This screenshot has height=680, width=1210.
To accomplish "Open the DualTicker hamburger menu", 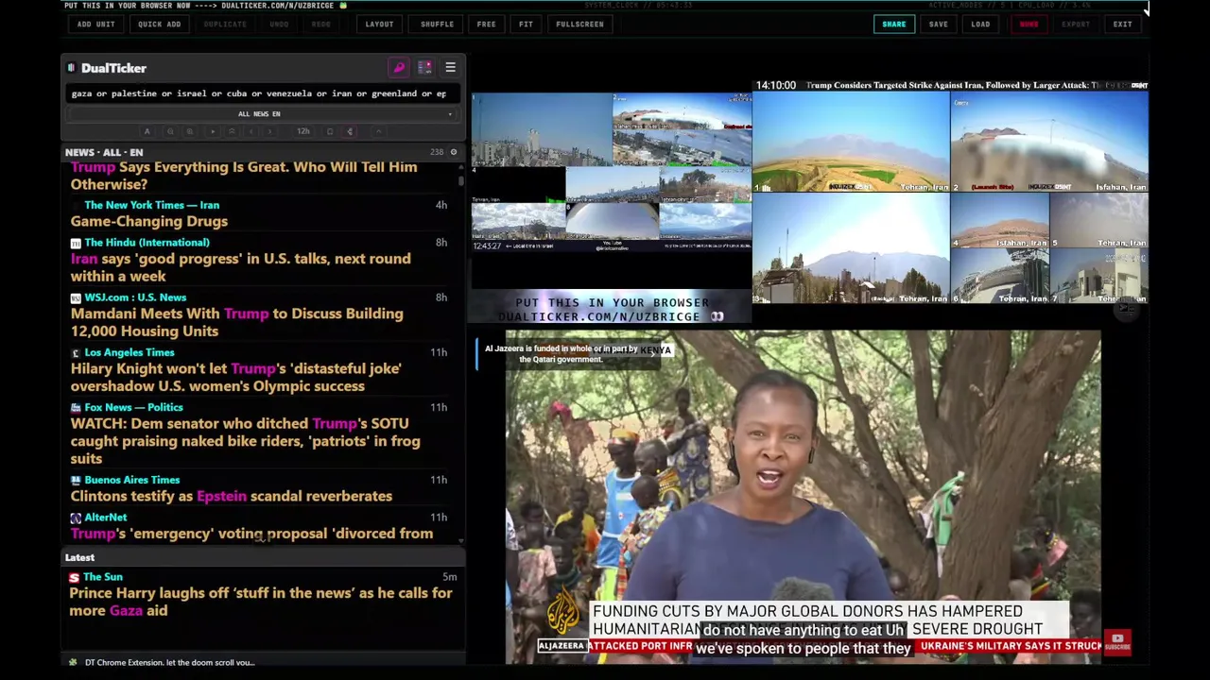I will tap(450, 68).
